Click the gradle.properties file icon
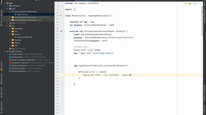This screenshot has width=206, height=115. [10, 65]
